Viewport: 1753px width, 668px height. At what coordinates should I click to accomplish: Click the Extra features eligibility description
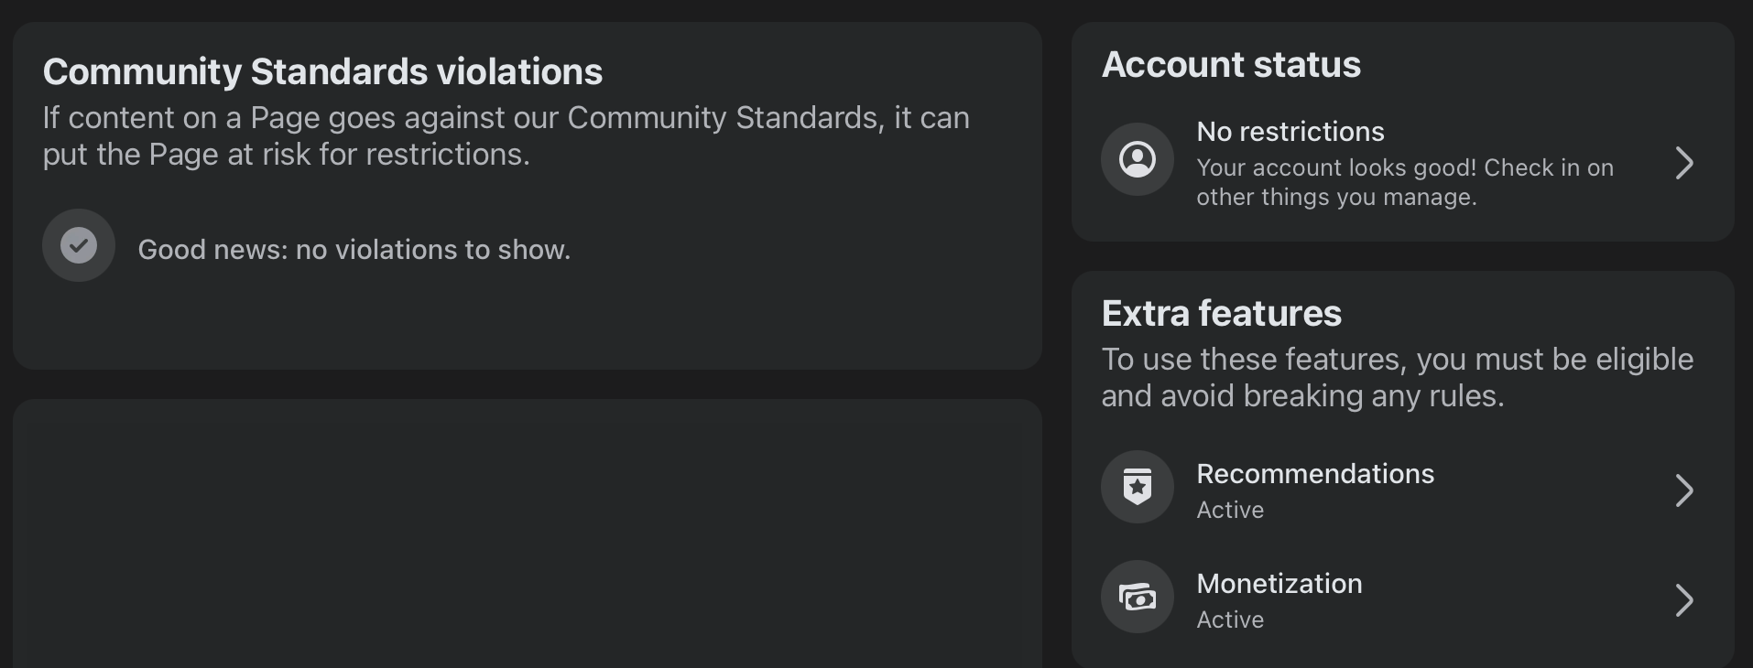pos(1397,377)
